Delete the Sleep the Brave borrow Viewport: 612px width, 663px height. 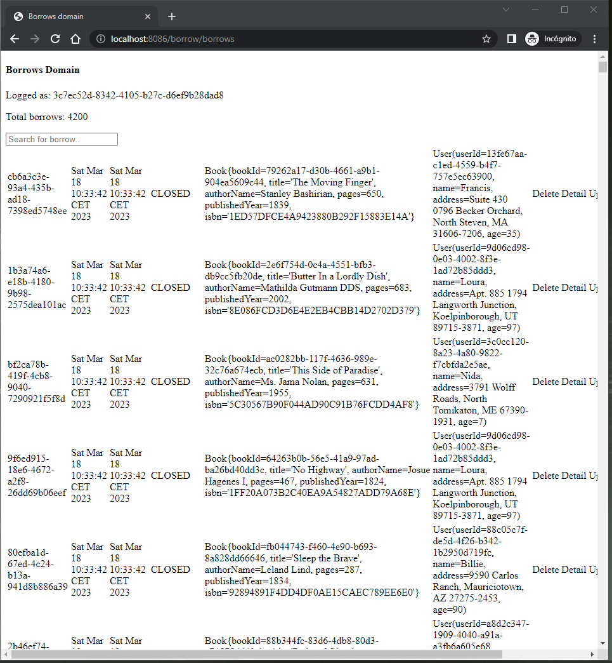(545, 570)
